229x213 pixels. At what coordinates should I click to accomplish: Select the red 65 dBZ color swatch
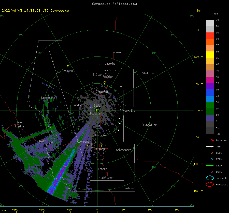pyautogui.click(x=210, y=36)
